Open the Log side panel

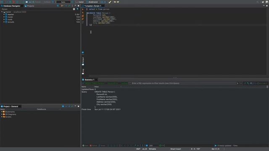tap(83, 71)
